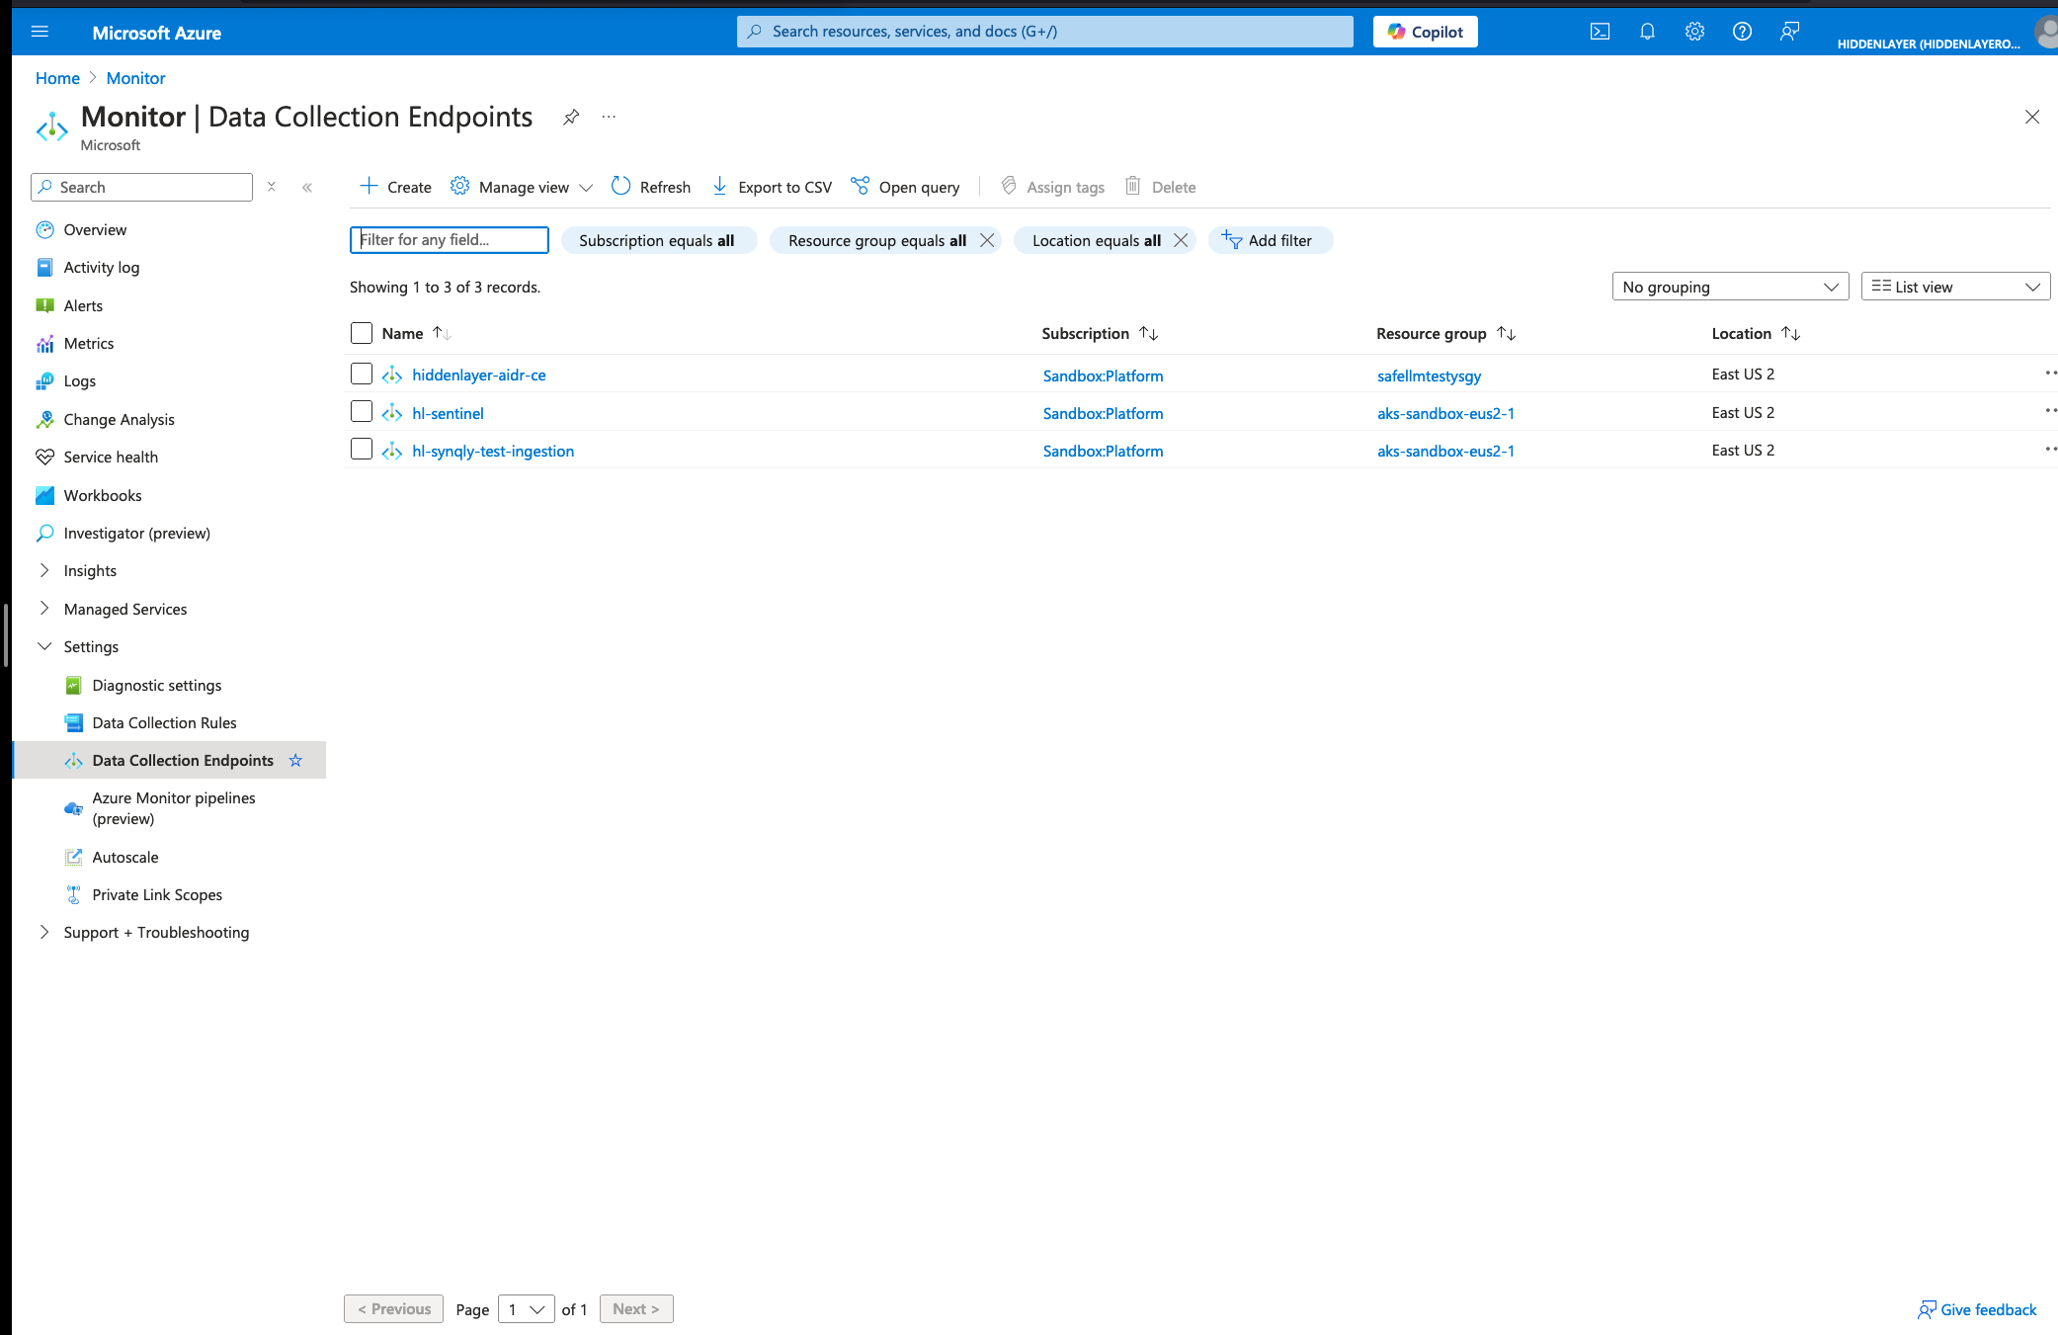Viewport: 2058px width, 1335px height.
Task: Favorite Data Collection Endpoints star
Action: pos(295,760)
